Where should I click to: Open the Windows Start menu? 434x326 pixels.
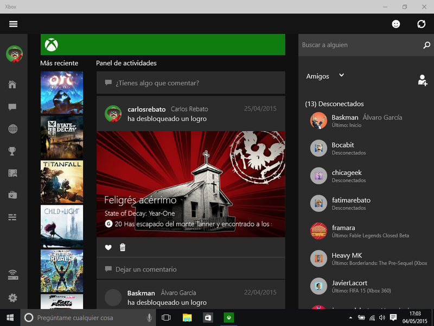click(x=10, y=318)
